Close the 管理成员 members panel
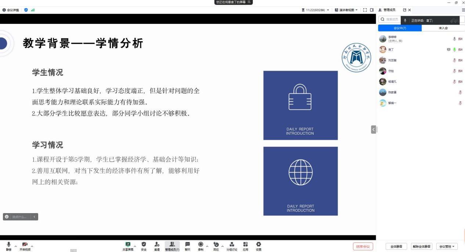 (410, 10)
